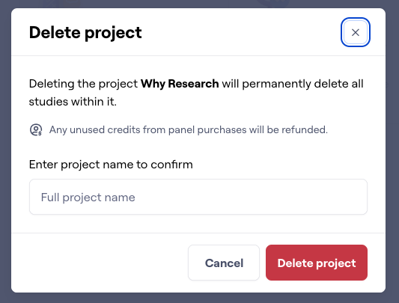Place cursor at right end of name field

tap(360, 197)
